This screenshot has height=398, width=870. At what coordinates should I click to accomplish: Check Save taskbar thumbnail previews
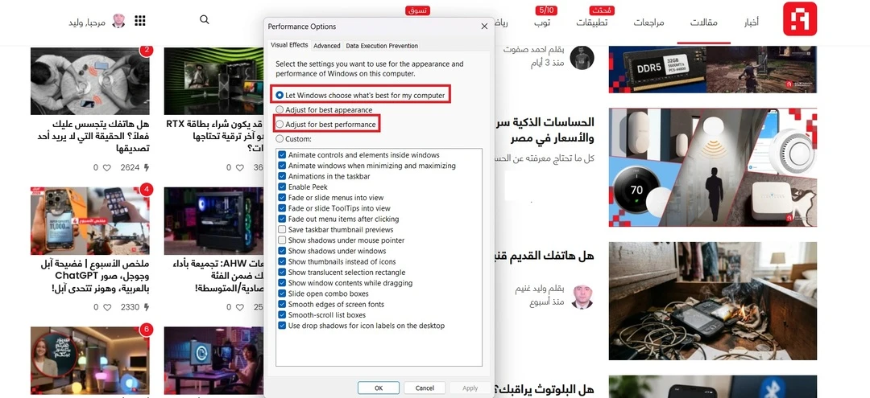coord(282,230)
